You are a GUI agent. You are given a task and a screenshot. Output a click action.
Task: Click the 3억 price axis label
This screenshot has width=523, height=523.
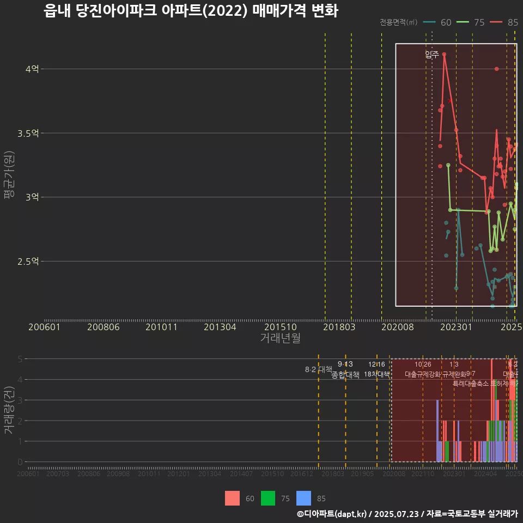point(32,197)
